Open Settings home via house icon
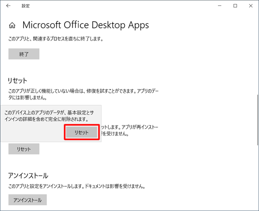 [12, 25]
